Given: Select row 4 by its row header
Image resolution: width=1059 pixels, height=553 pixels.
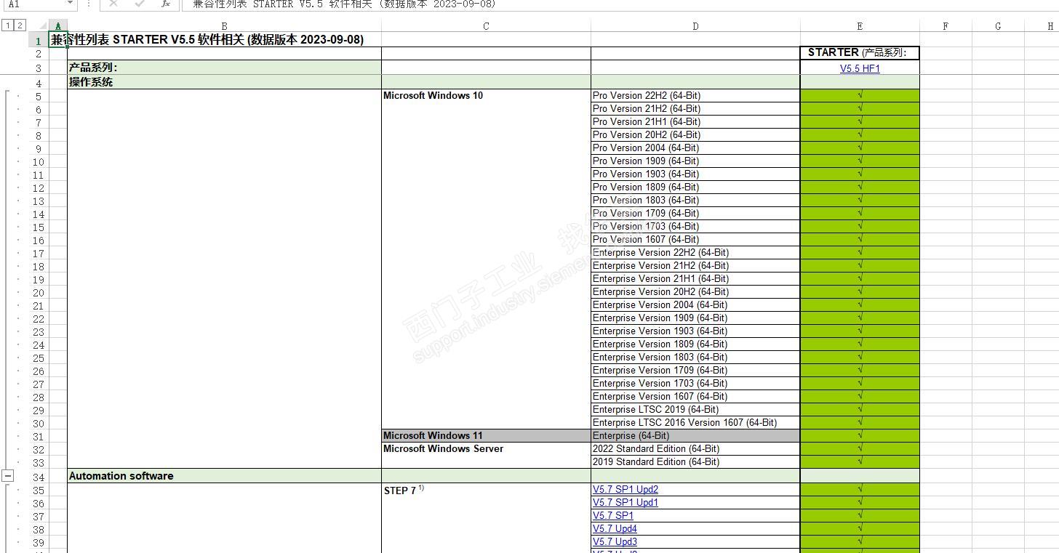Looking at the screenshot, I should point(39,82).
